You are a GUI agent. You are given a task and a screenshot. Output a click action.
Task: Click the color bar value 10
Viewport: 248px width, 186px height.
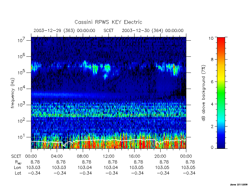(x=212, y=38)
